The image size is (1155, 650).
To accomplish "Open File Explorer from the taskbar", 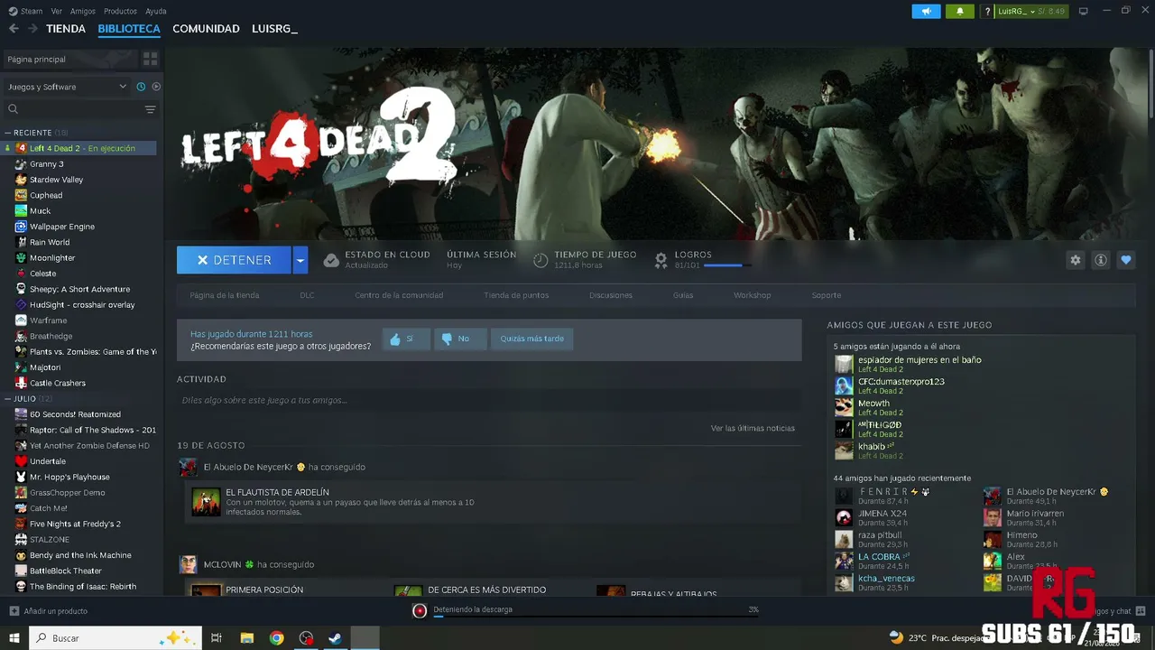I will pyautogui.click(x=247, y=638).
